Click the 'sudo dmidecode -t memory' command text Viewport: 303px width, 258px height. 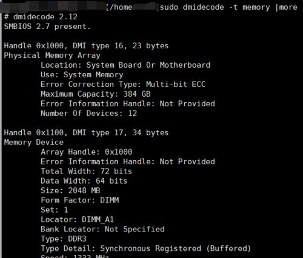pos(215,7)
